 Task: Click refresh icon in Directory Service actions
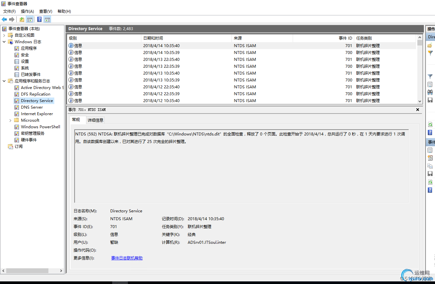click(x=430, y=125)
